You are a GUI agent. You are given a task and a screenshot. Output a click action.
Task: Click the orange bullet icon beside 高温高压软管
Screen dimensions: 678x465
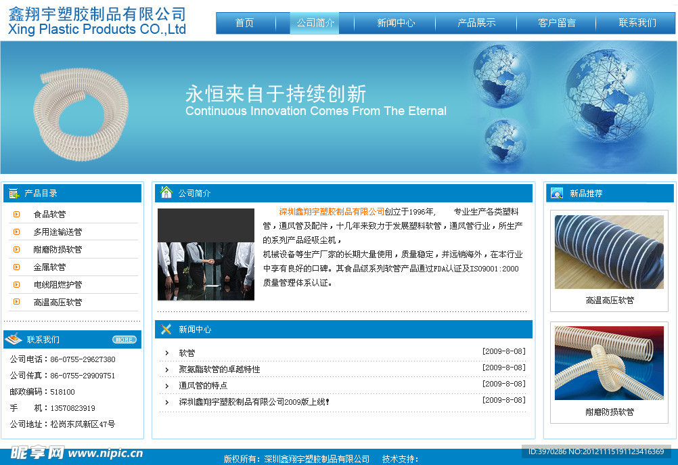click(x=17, y=303)
